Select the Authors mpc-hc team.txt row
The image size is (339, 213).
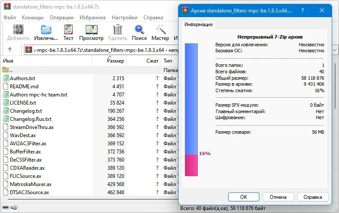coord(90,95)
